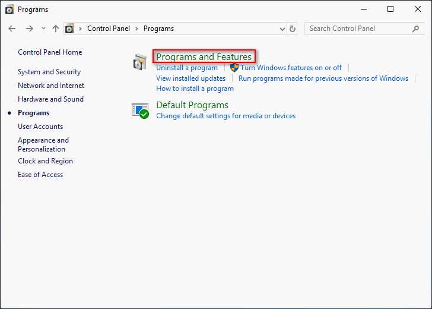Click Uninstall a program
Viewport: 432px width, 309px height.
tap(187, 68)
